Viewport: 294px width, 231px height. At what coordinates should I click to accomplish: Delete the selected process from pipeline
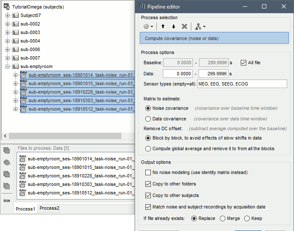[x=184, y=26]
